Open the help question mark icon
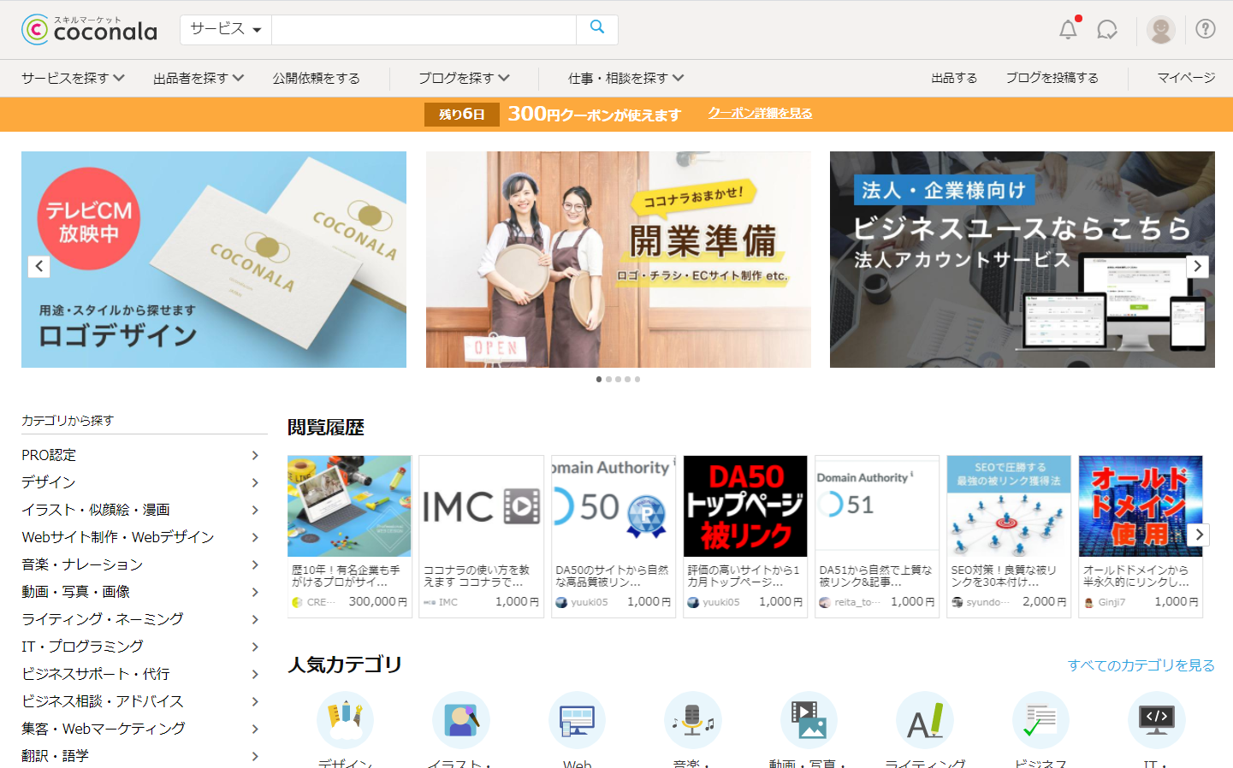Screen dimensions: 1233x768 coord(1206,29)
